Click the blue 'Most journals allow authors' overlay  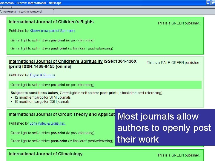(165, 128)
